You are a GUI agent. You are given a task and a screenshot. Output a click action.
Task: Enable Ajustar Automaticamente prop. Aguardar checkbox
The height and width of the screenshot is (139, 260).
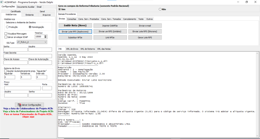click(6, 71)
